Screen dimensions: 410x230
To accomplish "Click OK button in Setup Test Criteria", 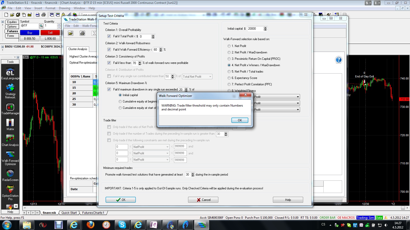I will (x=121, y=200).
